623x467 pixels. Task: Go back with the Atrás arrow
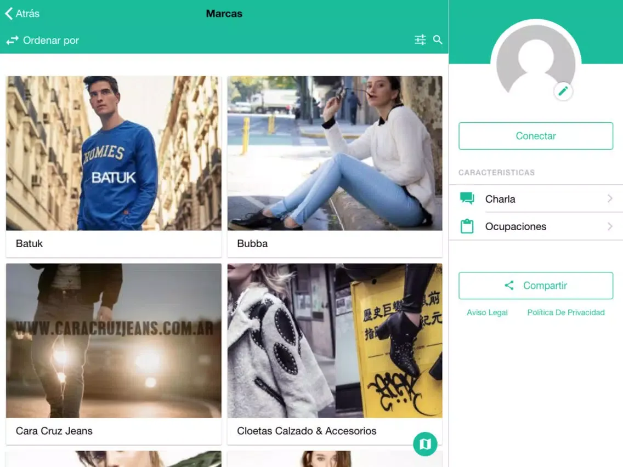tap(9, 14)
